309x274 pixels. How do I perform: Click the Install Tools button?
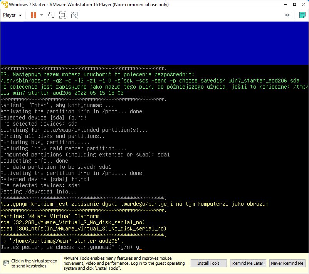[x=208, y=263]
